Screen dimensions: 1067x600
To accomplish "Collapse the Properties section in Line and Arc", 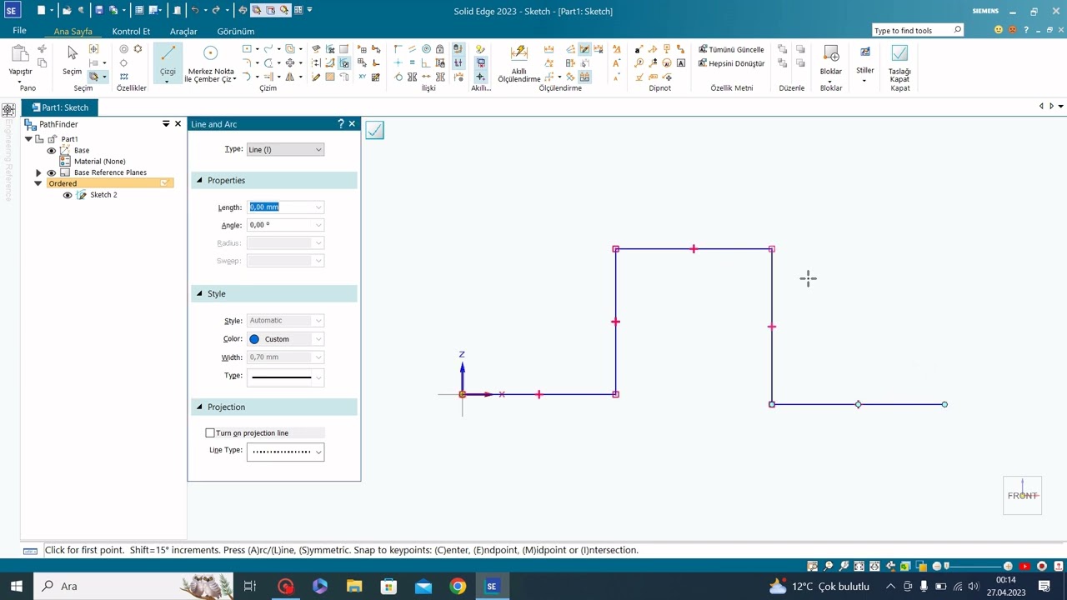I will click(x=199, y=180).
